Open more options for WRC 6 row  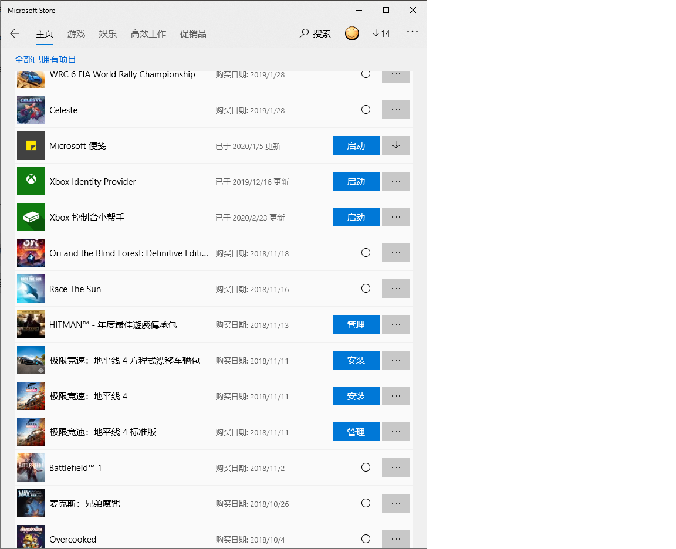(x=396, y=76)
